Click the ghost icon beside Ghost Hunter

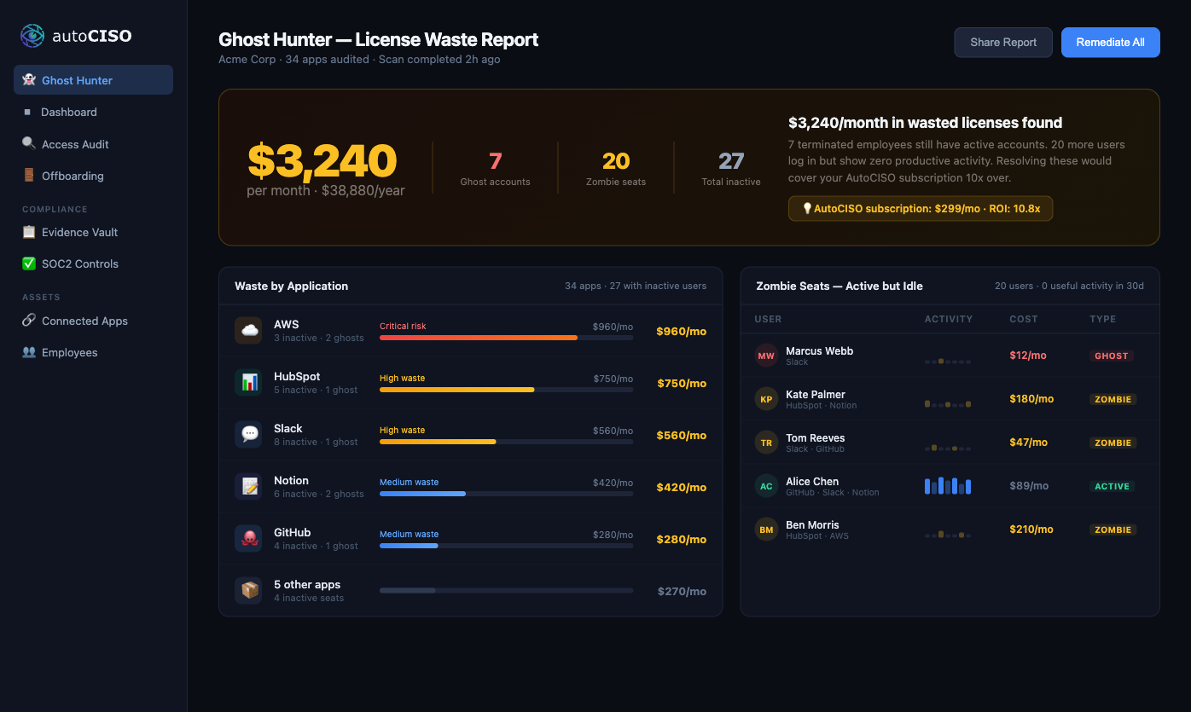coord(29,80)
